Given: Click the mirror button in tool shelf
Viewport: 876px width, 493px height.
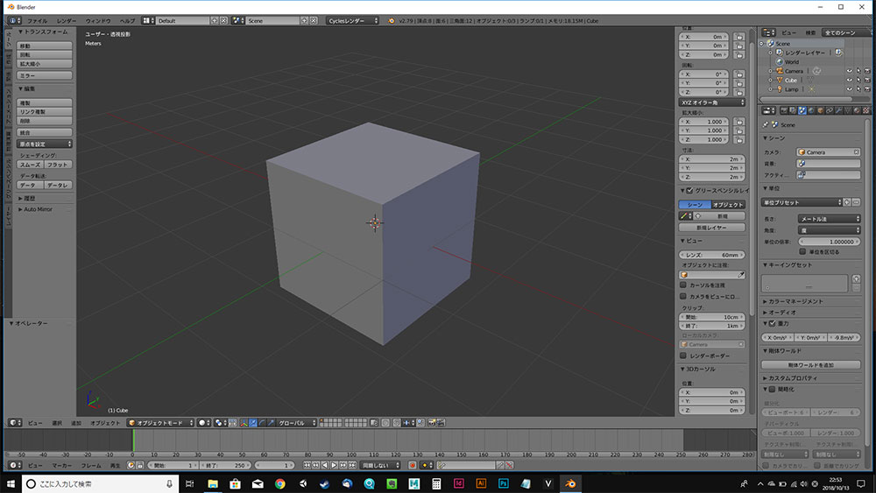Looking at the screenshot, I should [45, 75].
